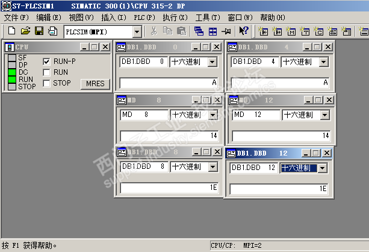Click the 'CPU/CP: MPI=2' status text
369x252 pixels.
tap(236, 245)
